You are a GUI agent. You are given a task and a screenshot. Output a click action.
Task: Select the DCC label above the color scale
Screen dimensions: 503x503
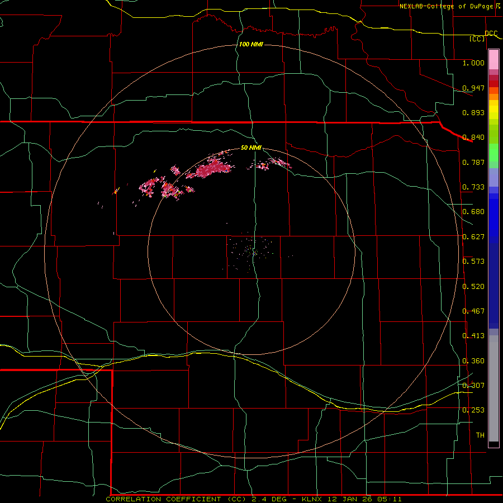point(491,34)
